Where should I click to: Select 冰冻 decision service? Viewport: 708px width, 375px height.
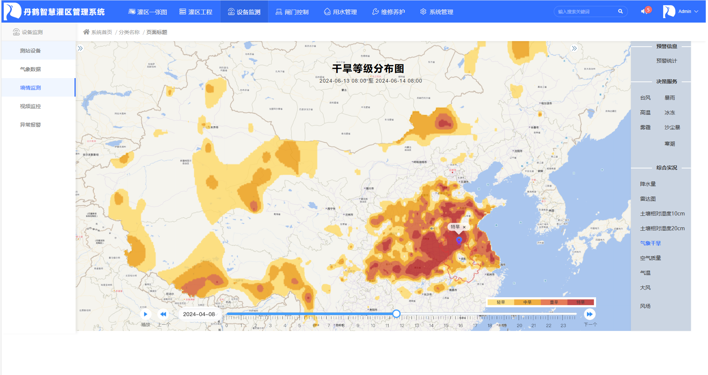(669, 113)
